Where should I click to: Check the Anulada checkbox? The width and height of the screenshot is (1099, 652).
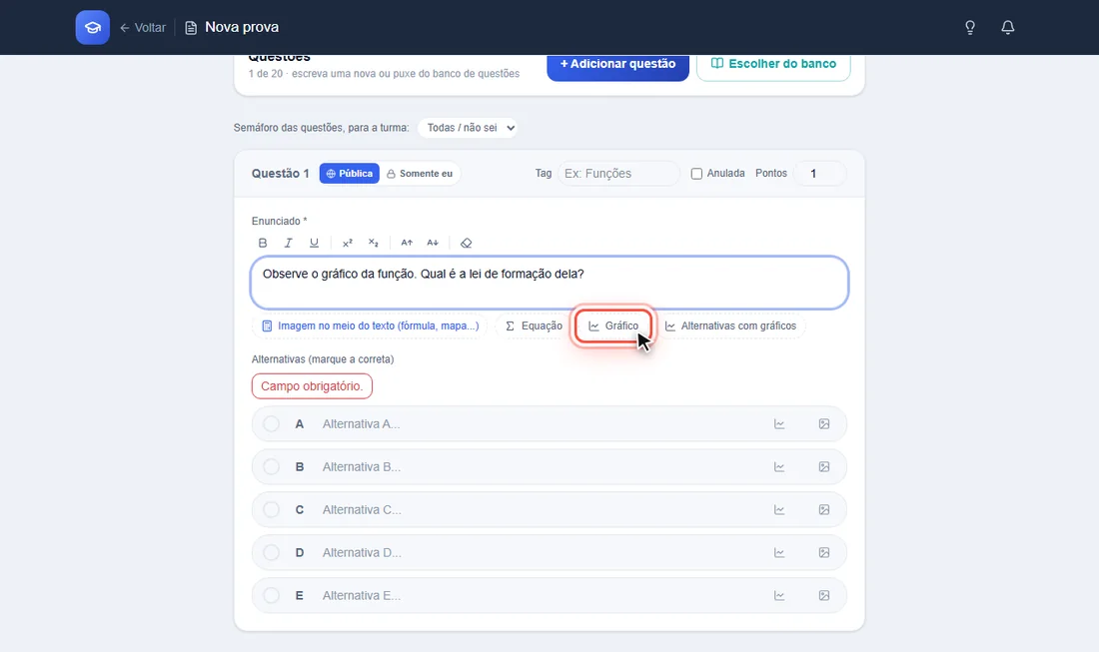coord(696,174)
